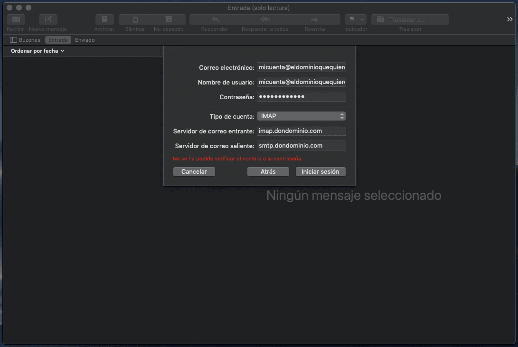This screenshot has height=347, width=518.
Task: Show more toolbar items with chevron
Action: click(509, 19)
